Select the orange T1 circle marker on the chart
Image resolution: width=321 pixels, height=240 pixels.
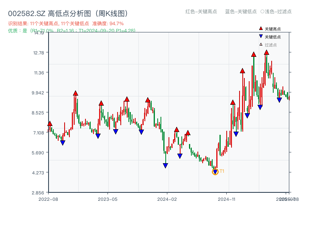click(215, 172)
